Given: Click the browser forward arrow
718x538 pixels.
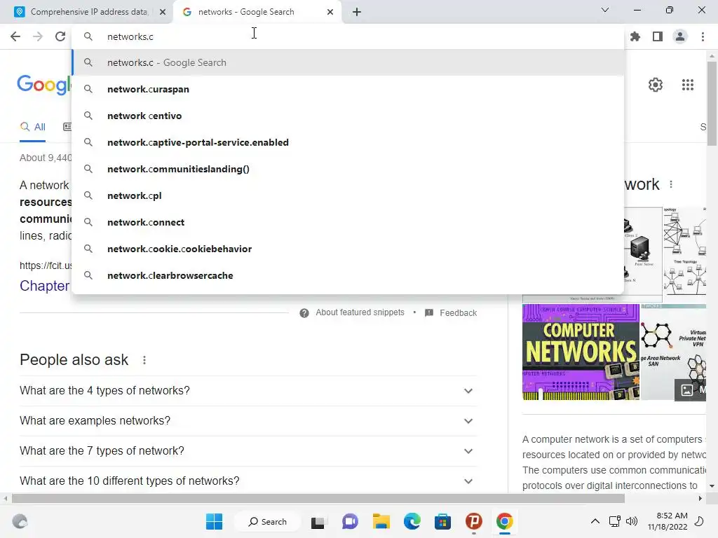Looking at the screenshot, I should click(38, 36).
